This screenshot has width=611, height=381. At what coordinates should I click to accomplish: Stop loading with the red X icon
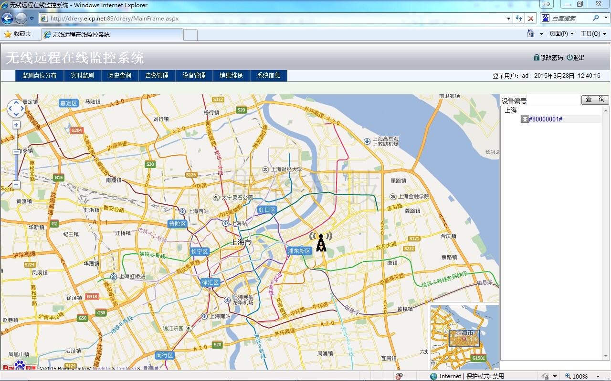point(531,19)
